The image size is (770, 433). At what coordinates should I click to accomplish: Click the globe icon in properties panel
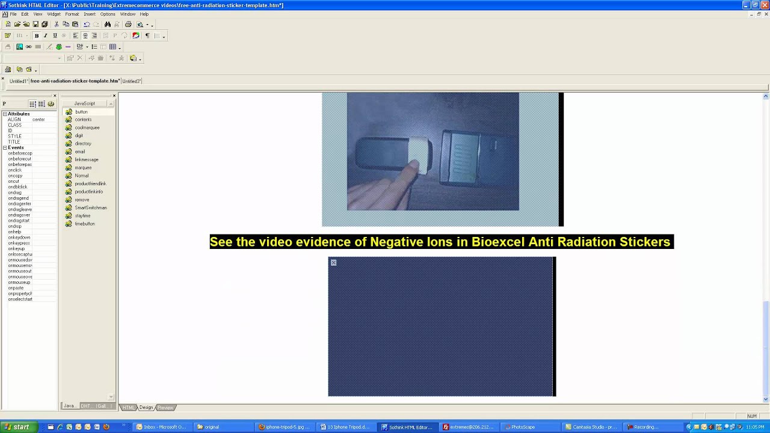(x=51, y=104)
